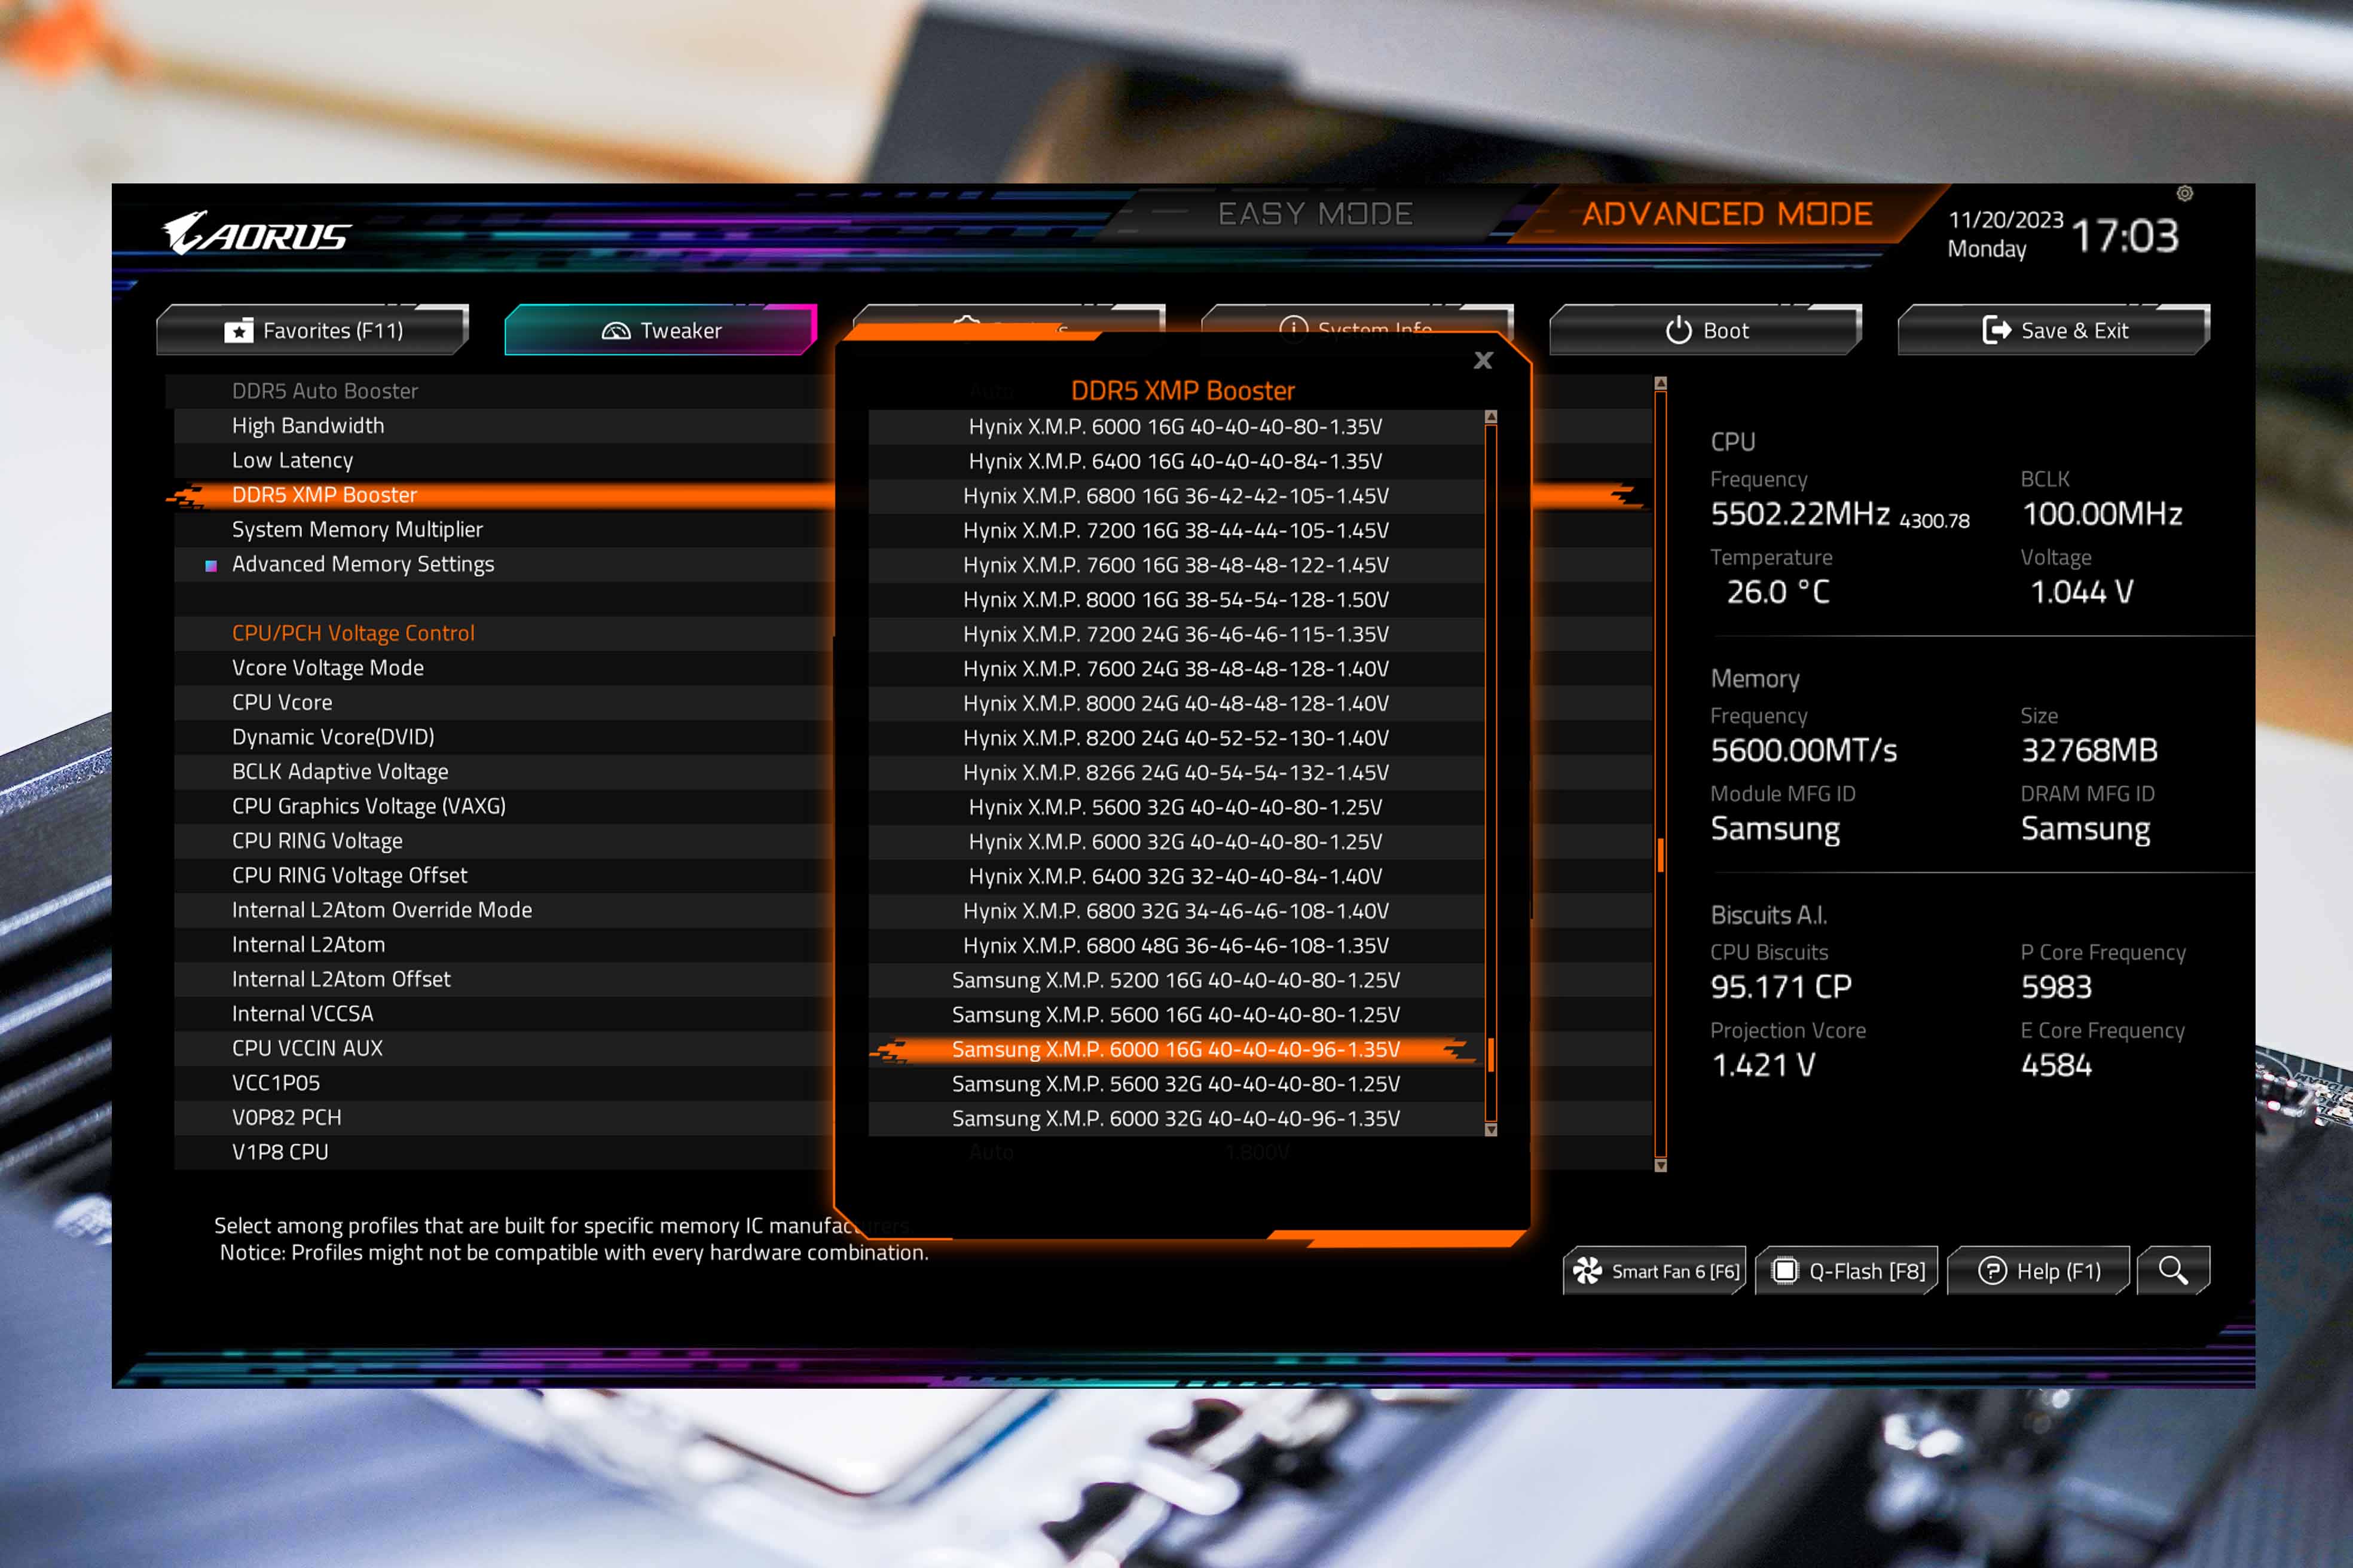Select Samsung X.M.P. 5200 16G 40-40-40-80-1.25V
The image size is (2353, 1568).
pyautogui.click(x=1175, y=980)
